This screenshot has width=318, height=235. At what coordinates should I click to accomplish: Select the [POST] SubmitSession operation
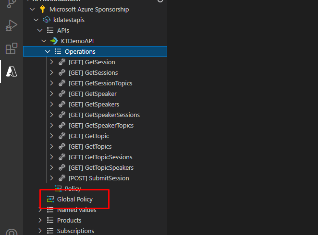click(x=98, y=178)
